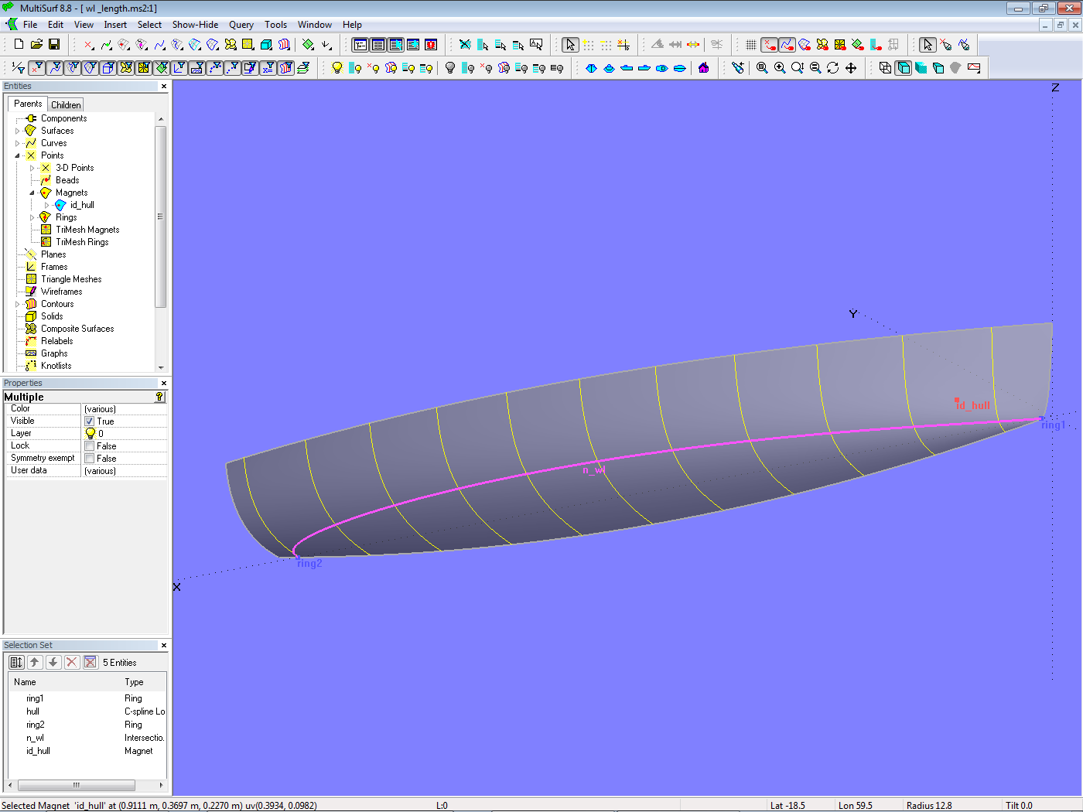Image resolution: width=1083 pixels, height=812 pixels.
Task: Switch to the Children tab
Action: [x=66, y=104]
